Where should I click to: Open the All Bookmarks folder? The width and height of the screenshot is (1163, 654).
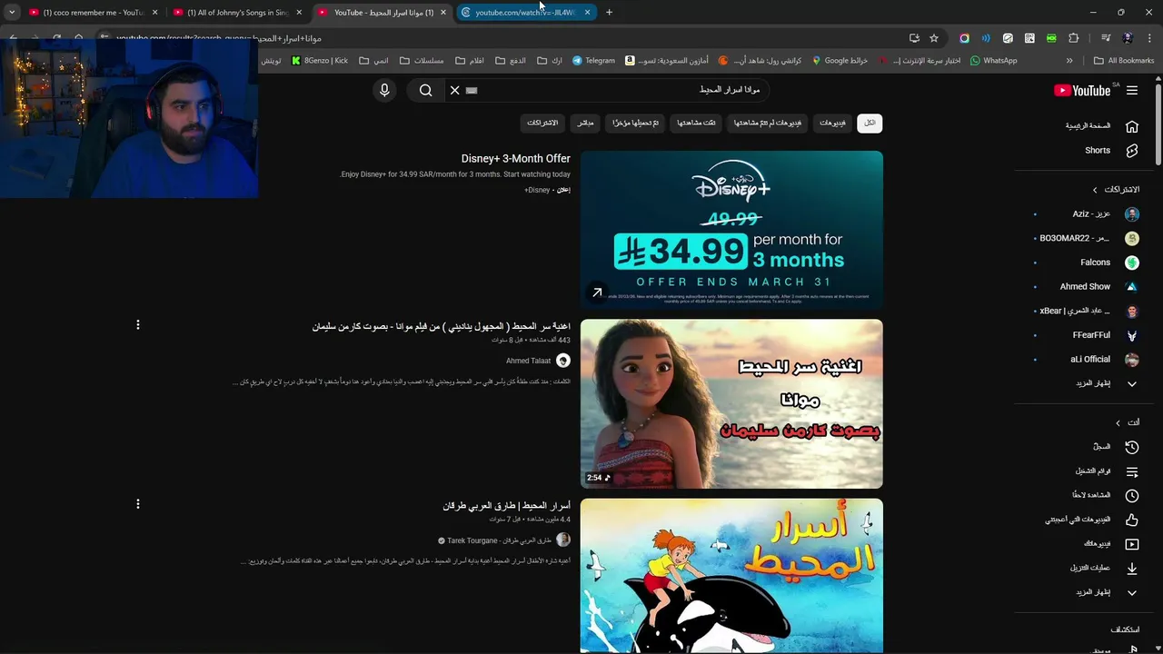[1124, 61]
